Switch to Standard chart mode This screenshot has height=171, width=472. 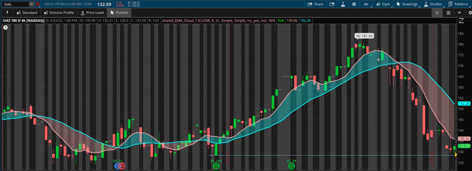coord(26,13)
